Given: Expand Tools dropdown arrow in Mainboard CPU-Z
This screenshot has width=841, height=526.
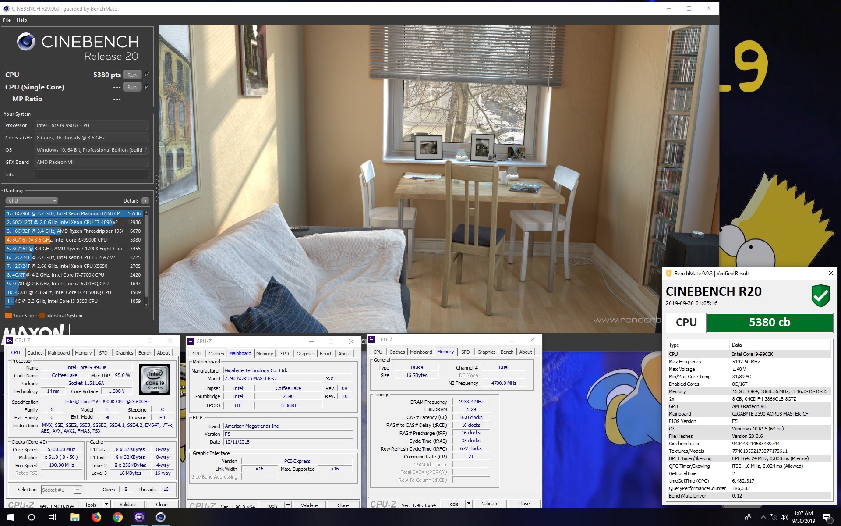Looking at the screenshot, I should click(x=288, y=505).
